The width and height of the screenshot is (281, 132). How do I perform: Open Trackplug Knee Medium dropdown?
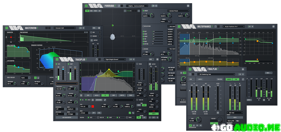72,109
